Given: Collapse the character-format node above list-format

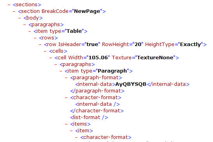Looking at the screenshot, I should [66, 98].
